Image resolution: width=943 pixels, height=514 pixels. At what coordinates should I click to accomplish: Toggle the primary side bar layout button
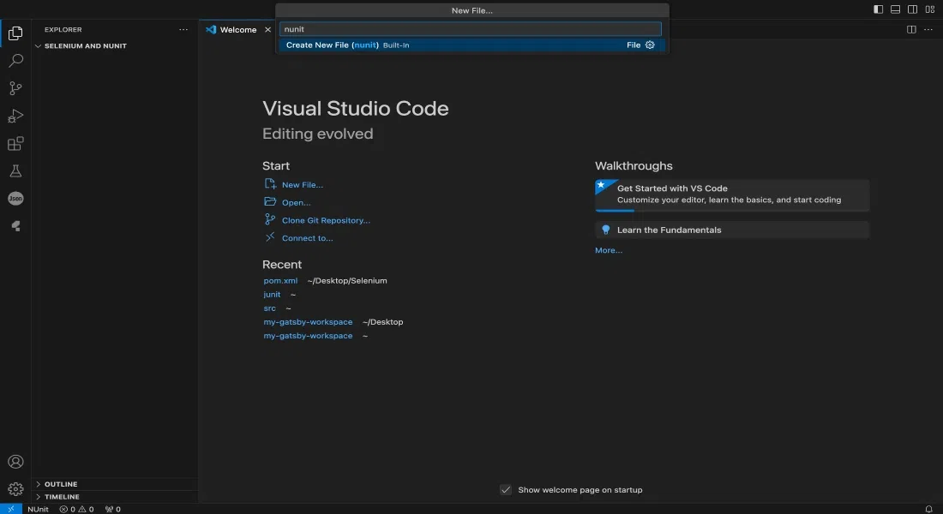878,9
